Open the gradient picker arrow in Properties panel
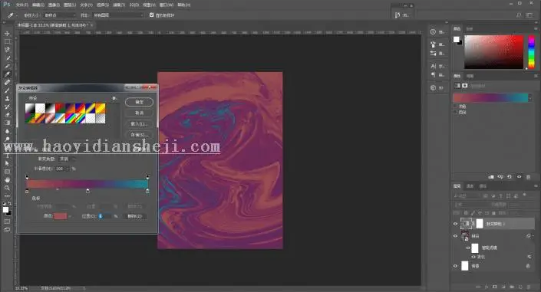Screen dimensions: 541x292 [530, 98]
